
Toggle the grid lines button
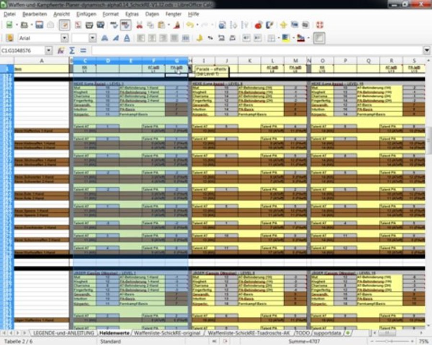(319, 38)
